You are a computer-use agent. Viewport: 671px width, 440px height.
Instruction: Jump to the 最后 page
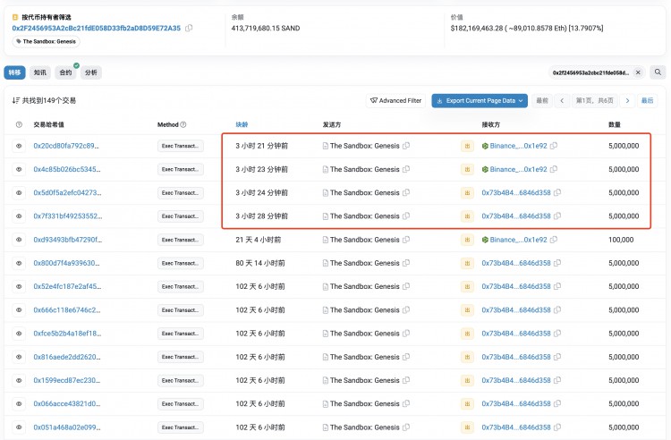pyautogui.click(x=647, y=100)
